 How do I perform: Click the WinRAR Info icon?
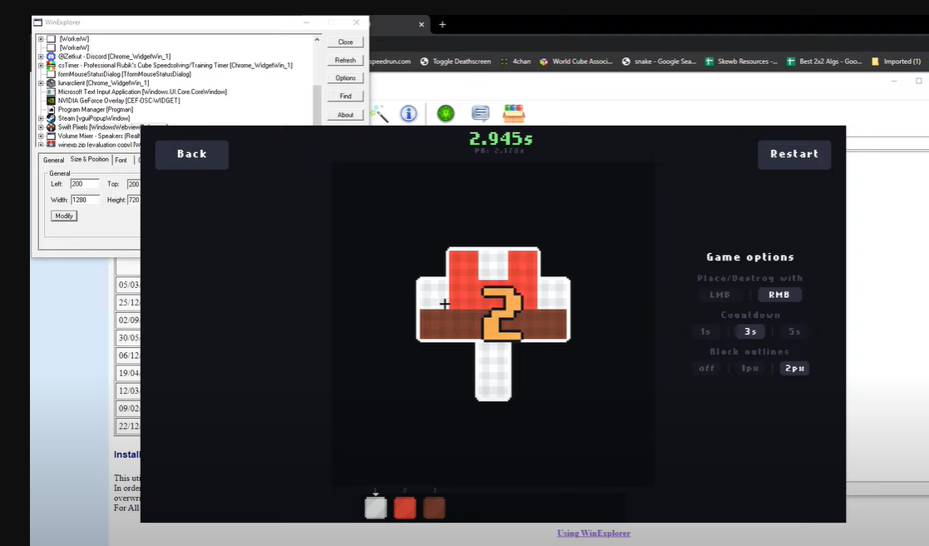pos(409,113)
